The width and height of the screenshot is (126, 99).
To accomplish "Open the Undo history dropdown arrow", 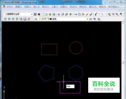I will [x=99, y=14].
